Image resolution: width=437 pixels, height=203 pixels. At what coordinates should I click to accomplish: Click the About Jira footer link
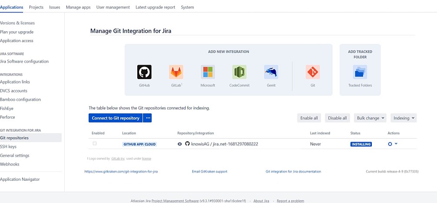pos(261,201)
